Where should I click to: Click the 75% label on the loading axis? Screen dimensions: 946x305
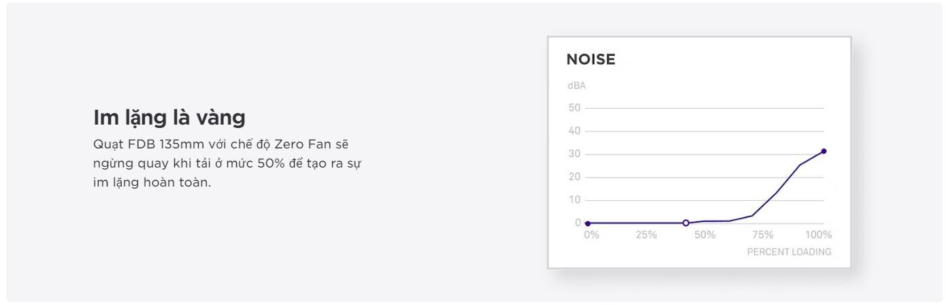pyautogui.click(x=762, y=235)
